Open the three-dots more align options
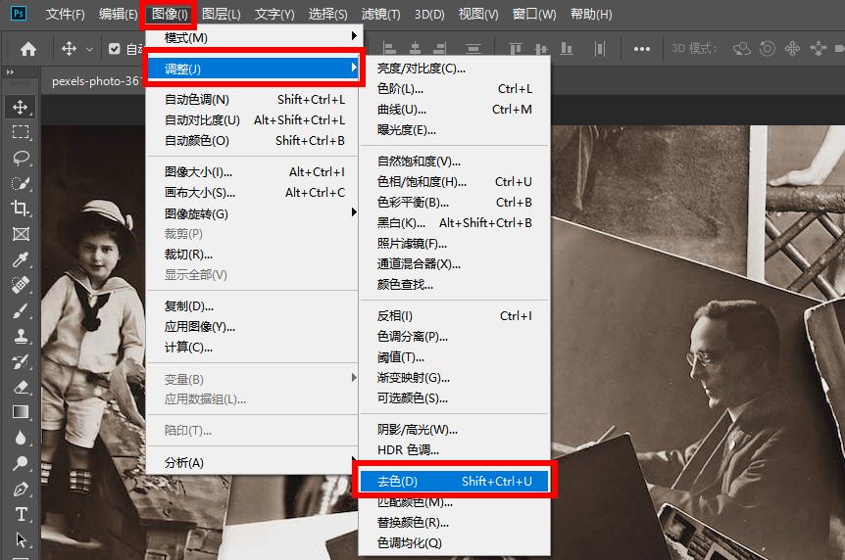The height and width of the screenshot is (560, 845). coord(642,49)
